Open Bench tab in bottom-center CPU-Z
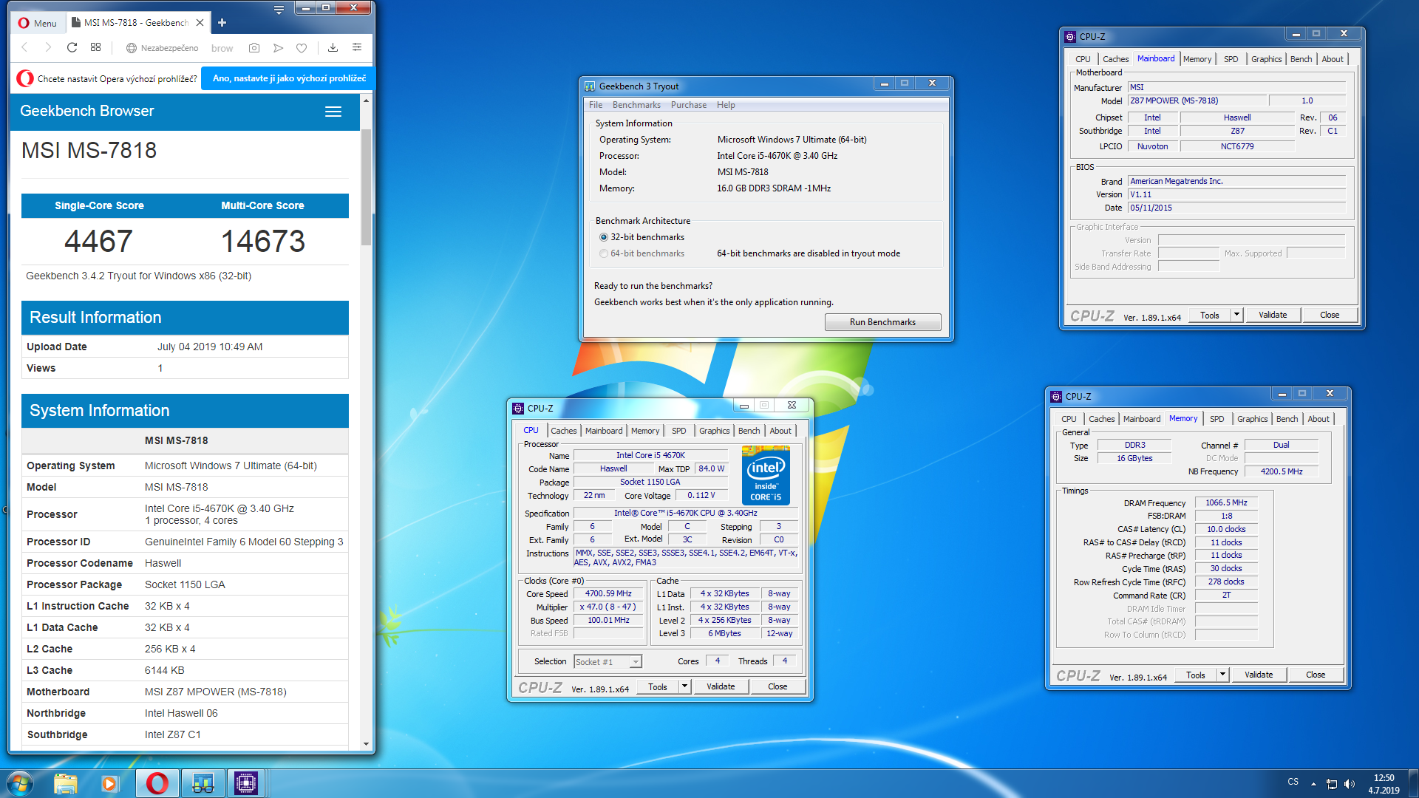 coord(749,431)
